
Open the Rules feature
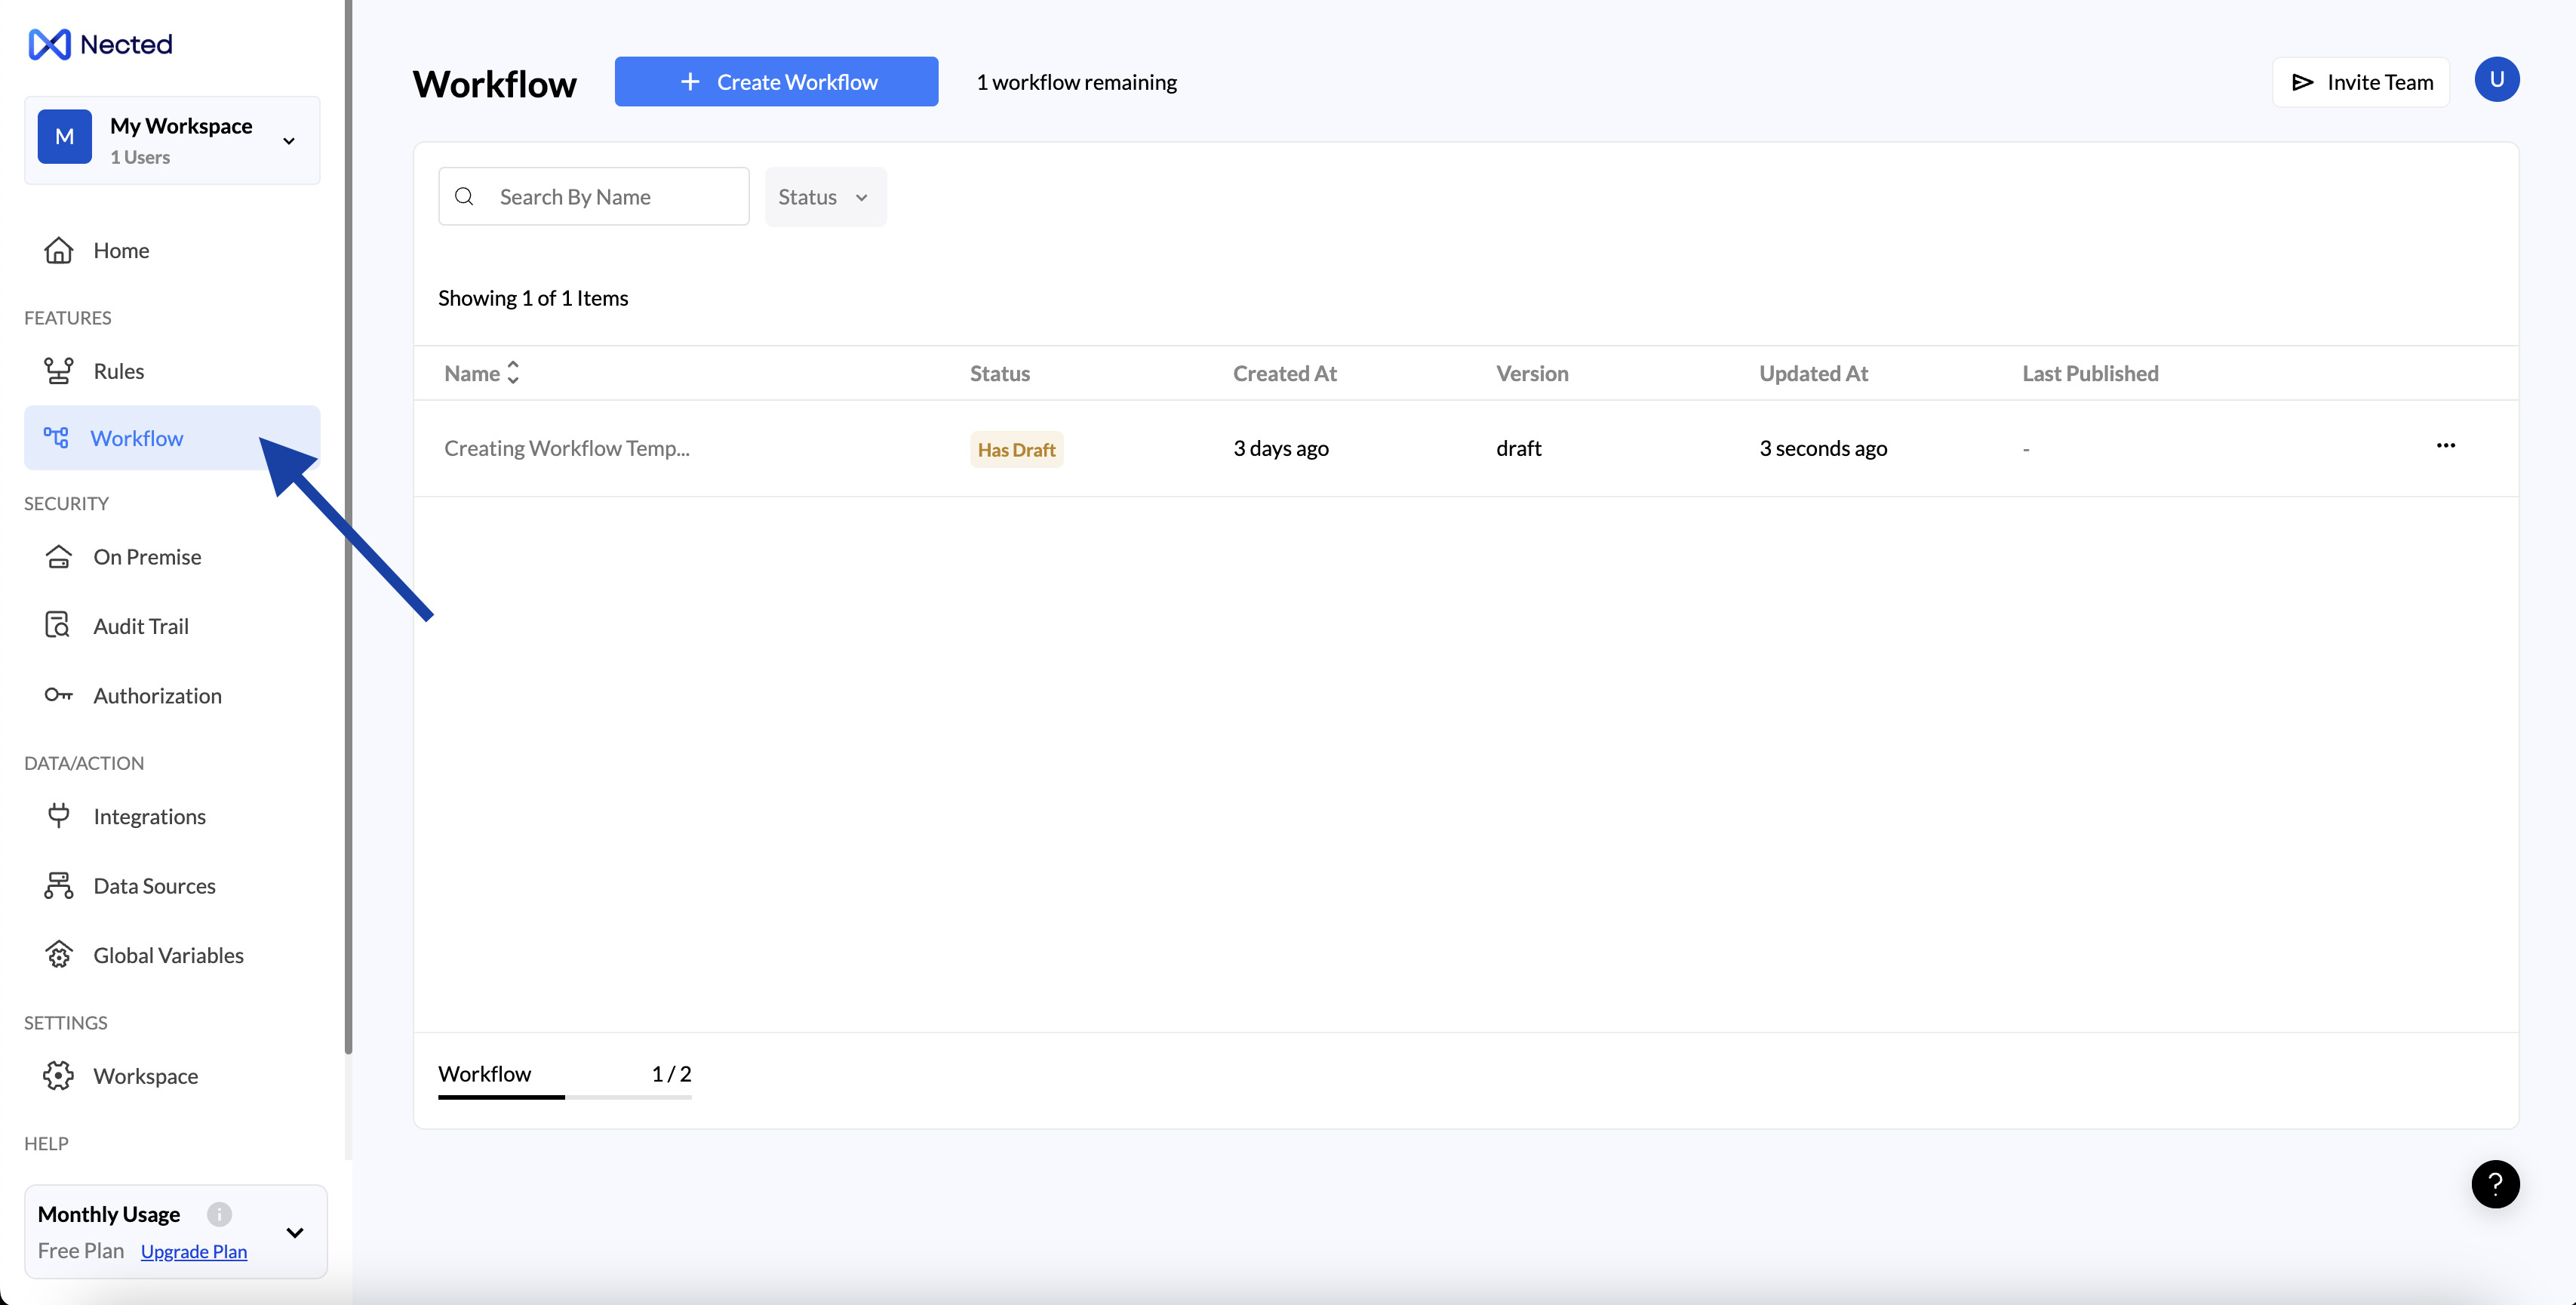click(118, 371)
